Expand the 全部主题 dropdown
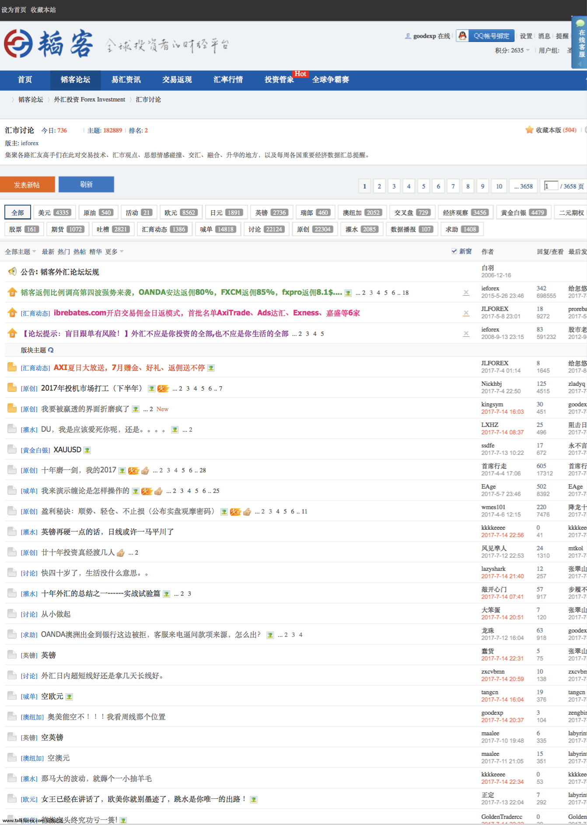The image size is (587, 825). tap(20, 252)
